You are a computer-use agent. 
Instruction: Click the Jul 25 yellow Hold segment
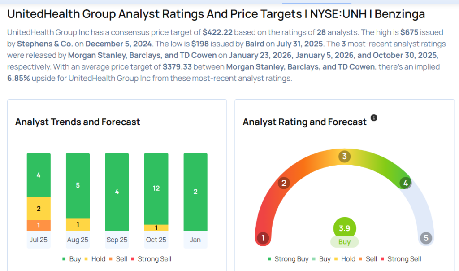[x=39, y=209]
